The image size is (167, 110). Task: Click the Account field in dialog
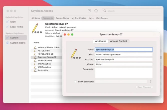click(124, 59)
